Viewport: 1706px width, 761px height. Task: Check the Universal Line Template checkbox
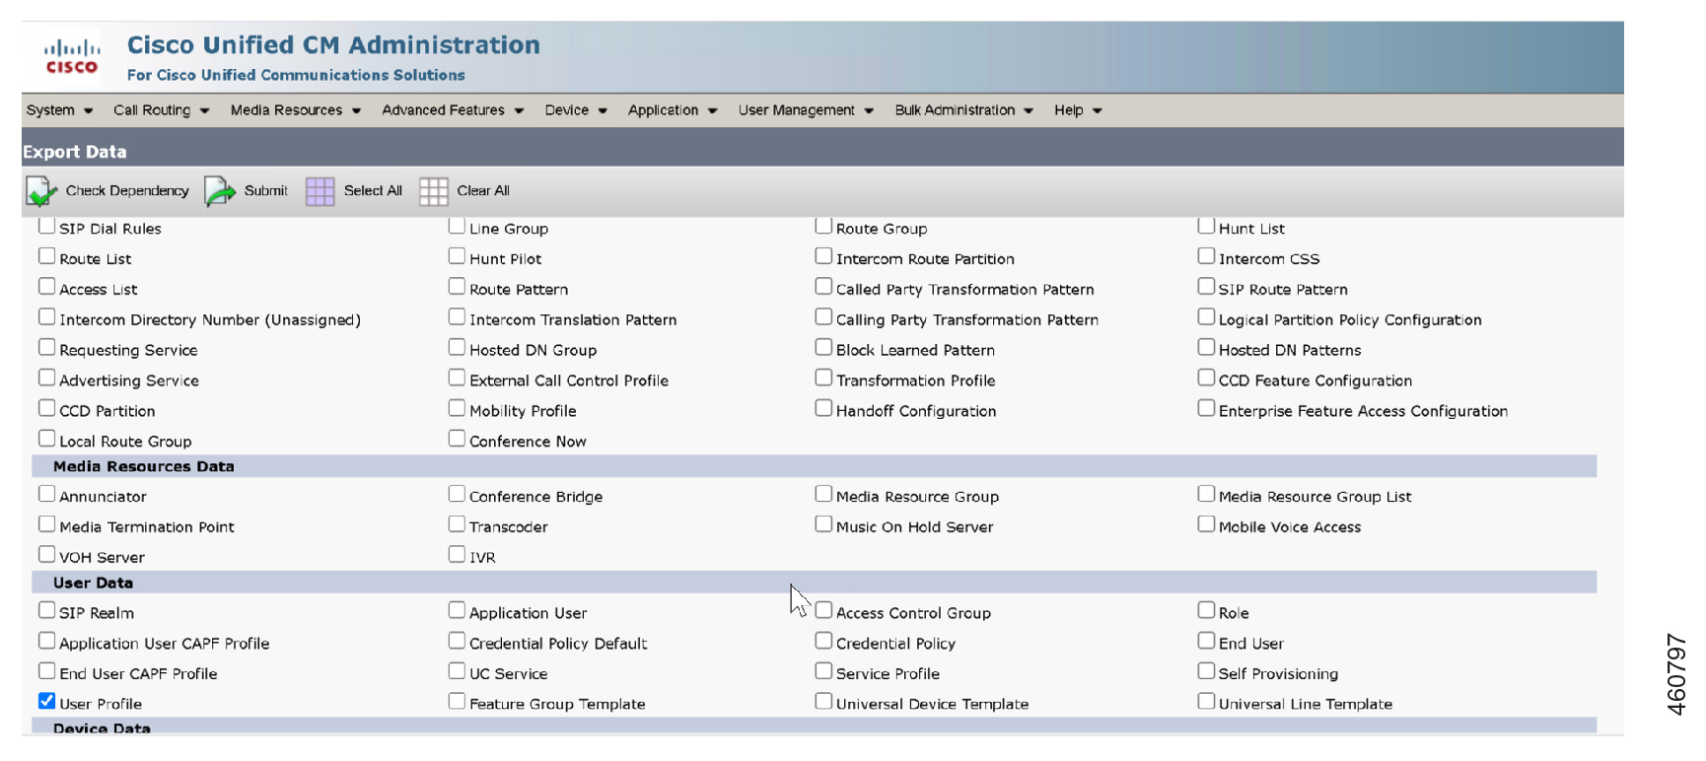1206,701
